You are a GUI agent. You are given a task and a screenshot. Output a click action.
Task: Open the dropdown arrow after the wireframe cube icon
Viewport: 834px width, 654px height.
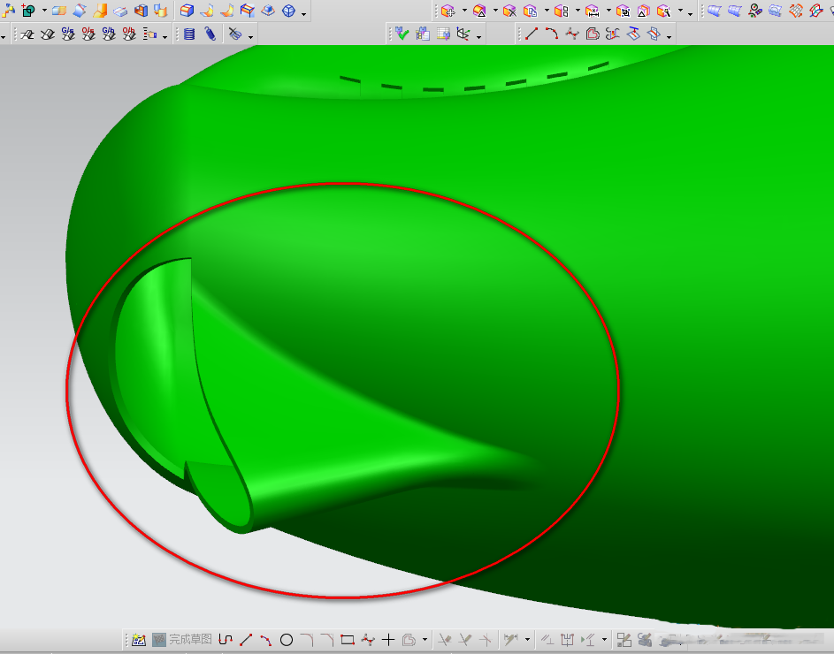[x=304, y=13]
